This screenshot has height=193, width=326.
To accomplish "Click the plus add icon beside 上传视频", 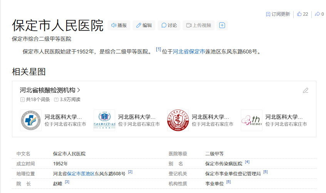I will 222,25.
